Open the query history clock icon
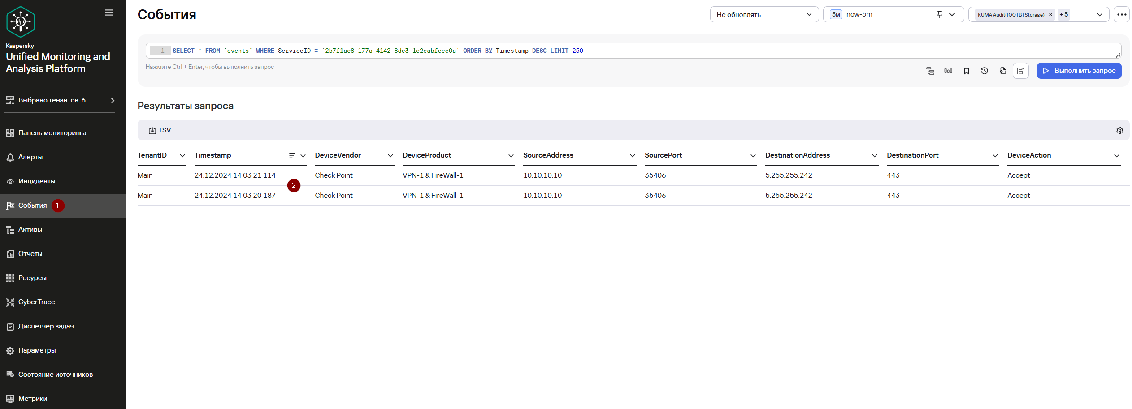 (985, 71)
